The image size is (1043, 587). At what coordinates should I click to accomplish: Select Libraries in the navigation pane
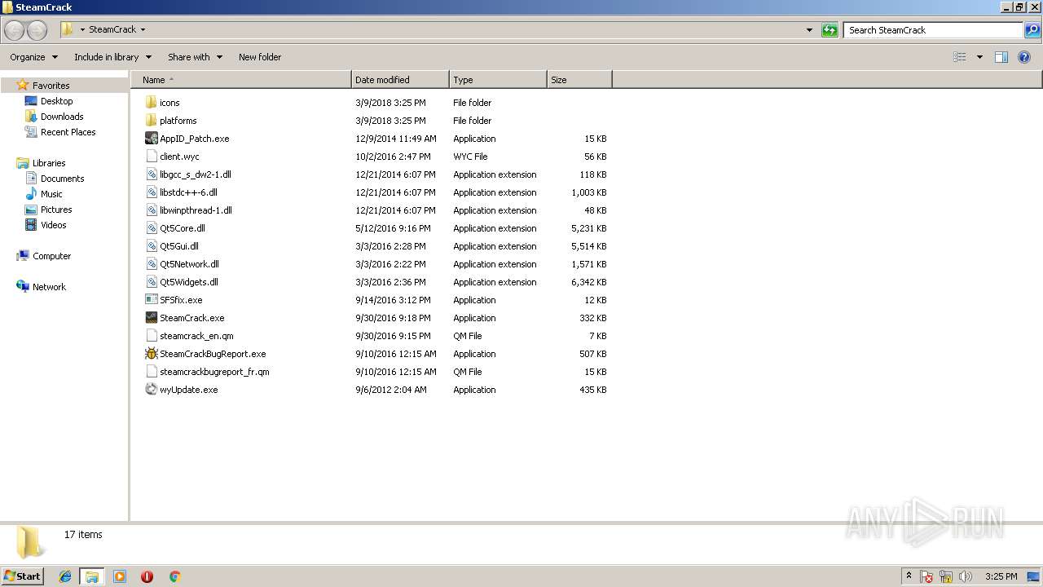pyautogui.click(x=49, y=163)
